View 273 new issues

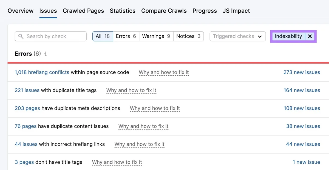(302, 72)
